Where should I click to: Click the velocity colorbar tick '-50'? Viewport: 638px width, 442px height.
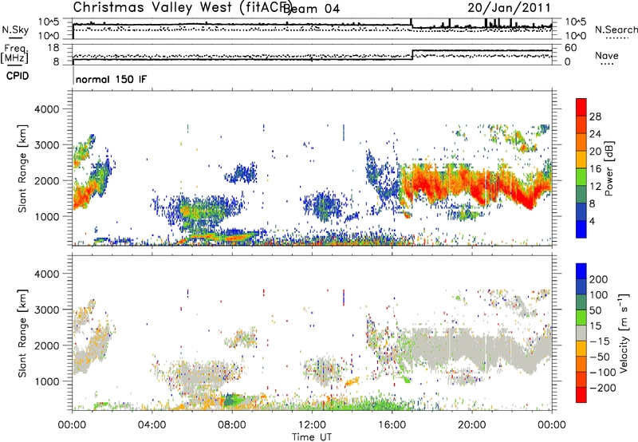click(599, 357)
